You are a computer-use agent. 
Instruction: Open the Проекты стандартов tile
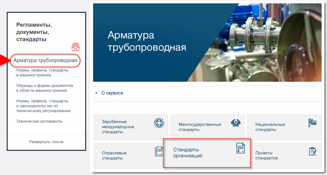click(x=286, y=156)
